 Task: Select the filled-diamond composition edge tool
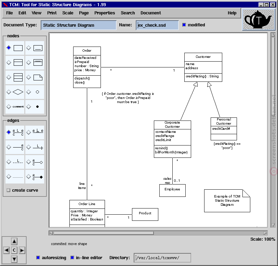click(x=35, y=177)
